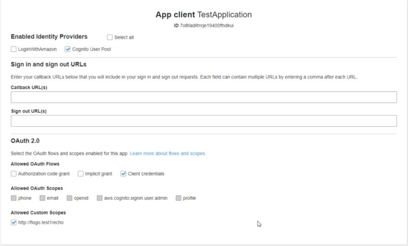Click the LoginWithAmazon label text
The height and width of the screenshot is (246, 408).
pos(37,49)
